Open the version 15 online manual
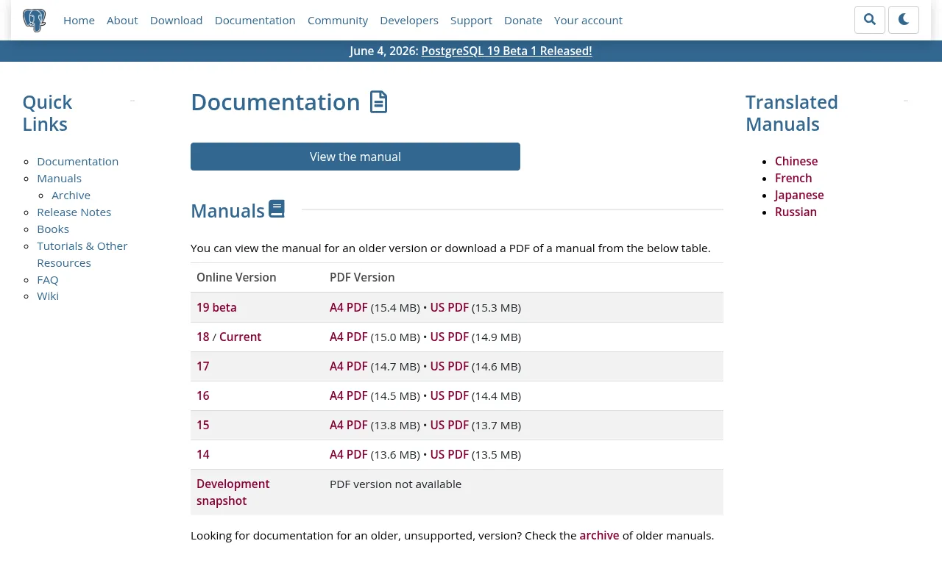The image size is (942, 588). [x=203, y=426]
